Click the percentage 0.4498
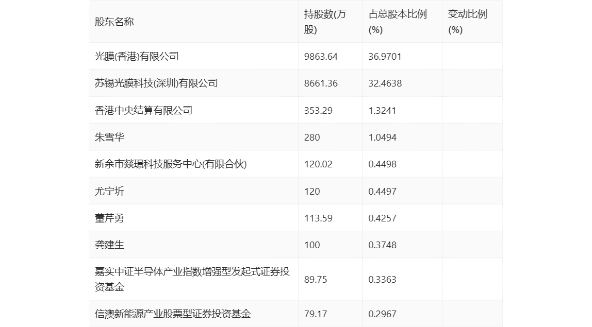The image size is (592, 327). [383, 164]
